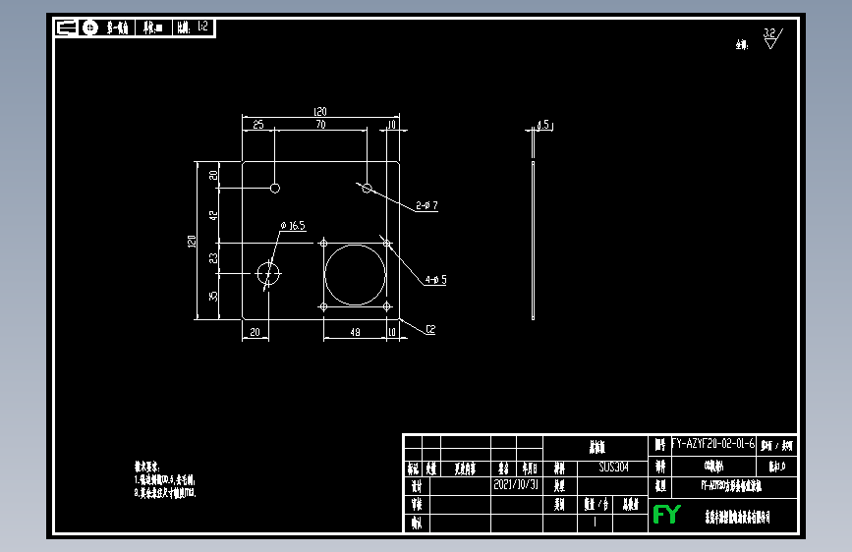Select the thin side-view profile of the plate
Image resolution: width=852 pixels, height=552 pixels.
[533, 240]
